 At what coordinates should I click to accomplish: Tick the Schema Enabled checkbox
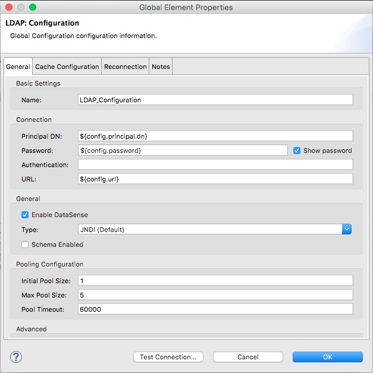tap(25, 245)
